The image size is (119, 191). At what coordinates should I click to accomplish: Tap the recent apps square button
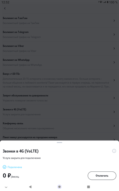[89, 187]
